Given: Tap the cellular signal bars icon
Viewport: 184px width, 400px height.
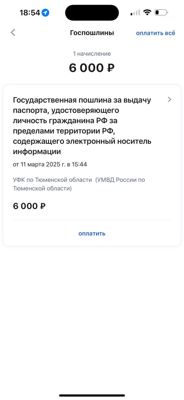Looking at the screenshot, I should [135, 13].
